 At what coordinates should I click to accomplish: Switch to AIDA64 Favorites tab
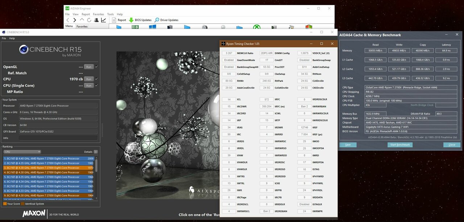pyautogui.click(x=82, y=26)
